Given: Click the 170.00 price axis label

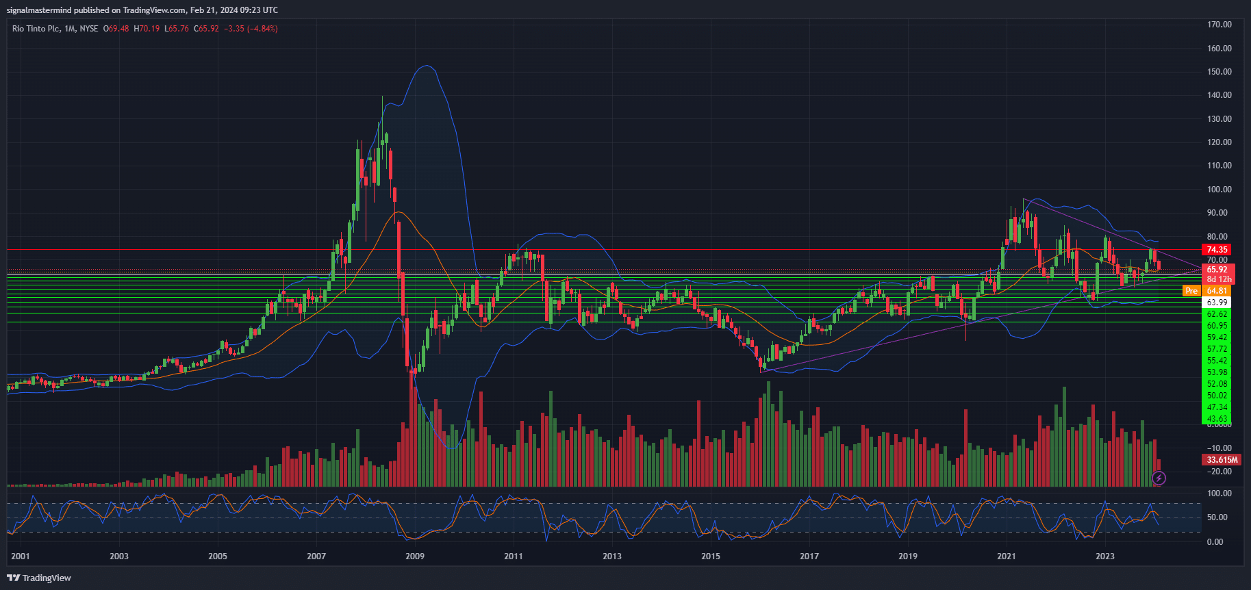Looking at the screenshot, I should tap(1219, 25).
